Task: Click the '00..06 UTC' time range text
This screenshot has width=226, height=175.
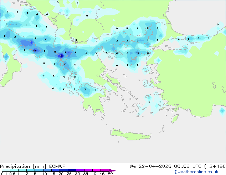Action: tap(188, 166)
